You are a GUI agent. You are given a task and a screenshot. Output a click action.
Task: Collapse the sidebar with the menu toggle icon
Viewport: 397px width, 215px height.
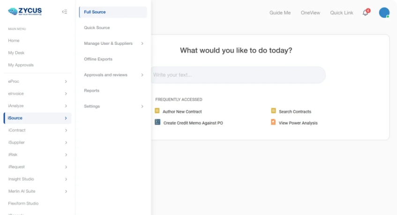[64, 12]
